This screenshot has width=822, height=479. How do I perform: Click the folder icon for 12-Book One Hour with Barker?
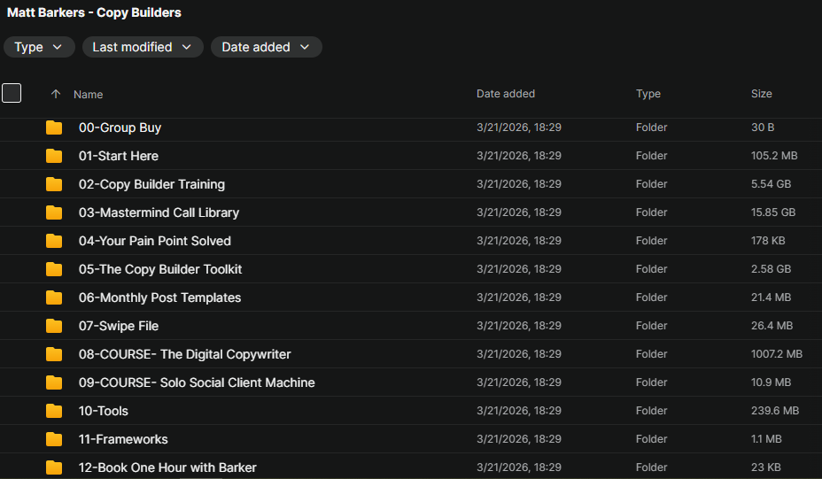coord(54,467)
